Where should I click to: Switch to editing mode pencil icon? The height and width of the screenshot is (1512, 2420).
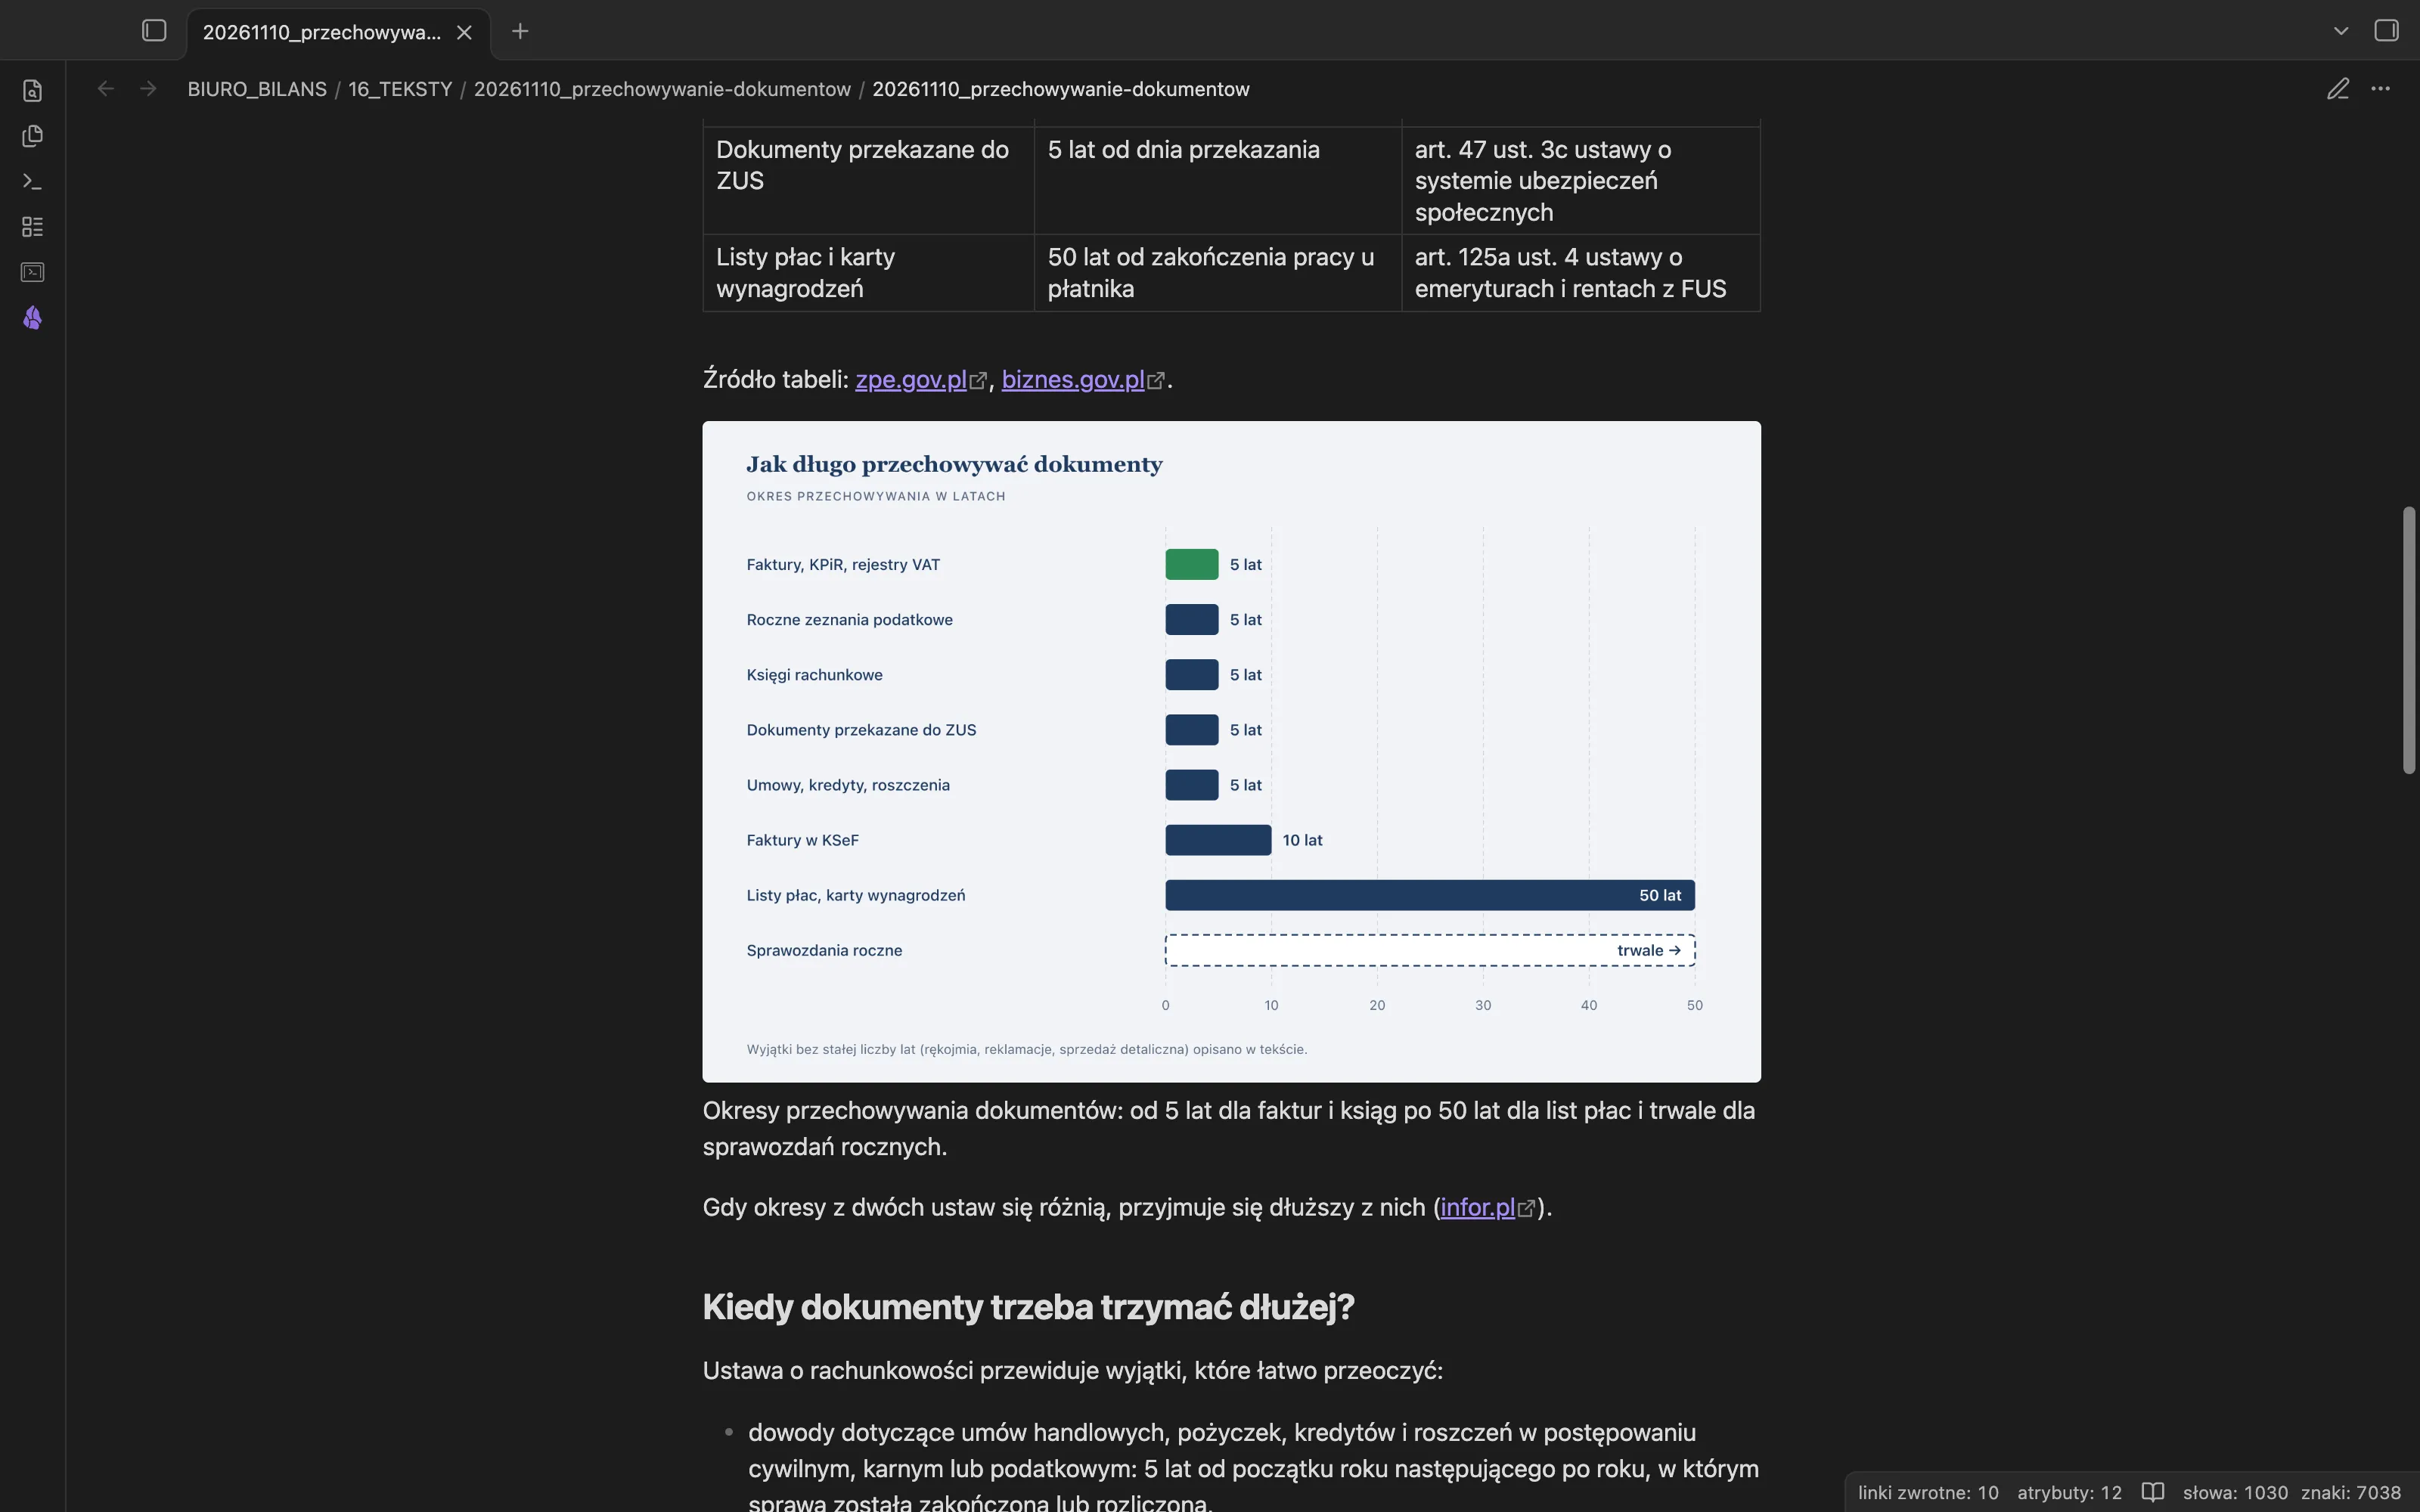(2337, 89)
